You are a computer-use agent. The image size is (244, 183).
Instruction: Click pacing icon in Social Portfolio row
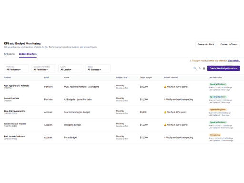point(164,100)
